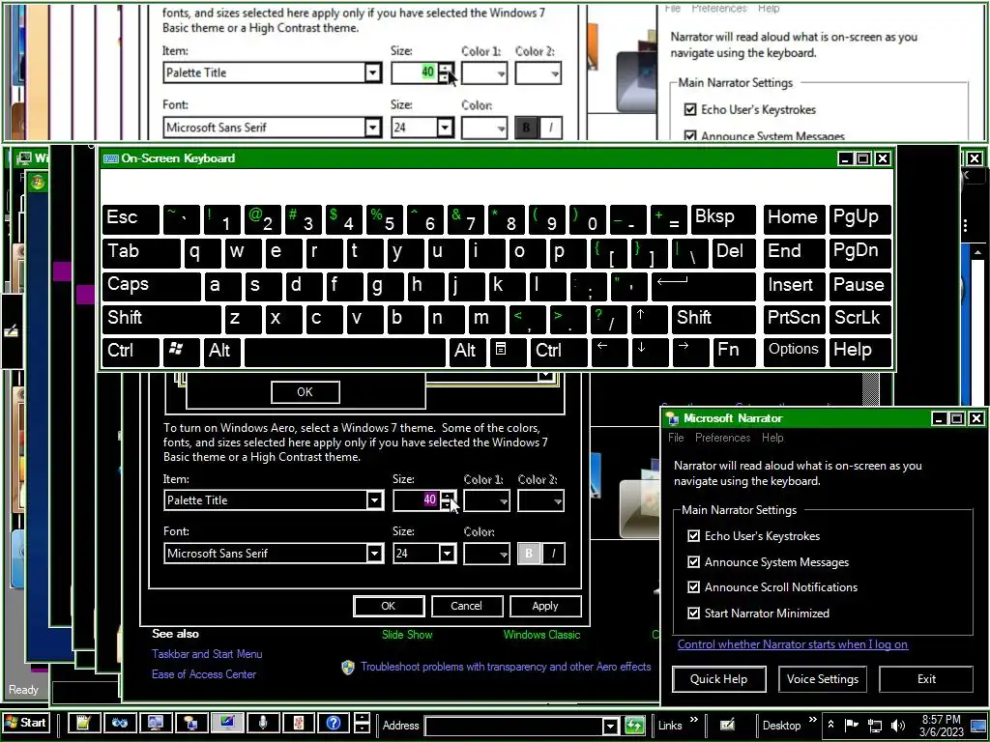This screenshot has width=990, height=742.
Task: Click the Options key on the On-Screen Keyboard
Action: pos(794,352)
